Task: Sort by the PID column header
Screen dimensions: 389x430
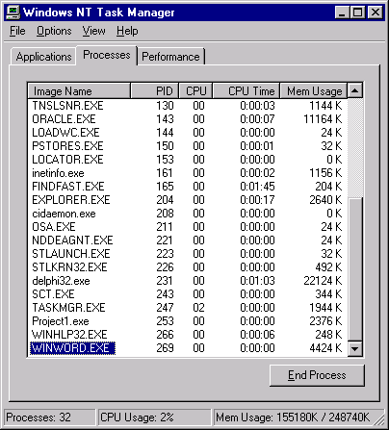Action: click(155, 91)
